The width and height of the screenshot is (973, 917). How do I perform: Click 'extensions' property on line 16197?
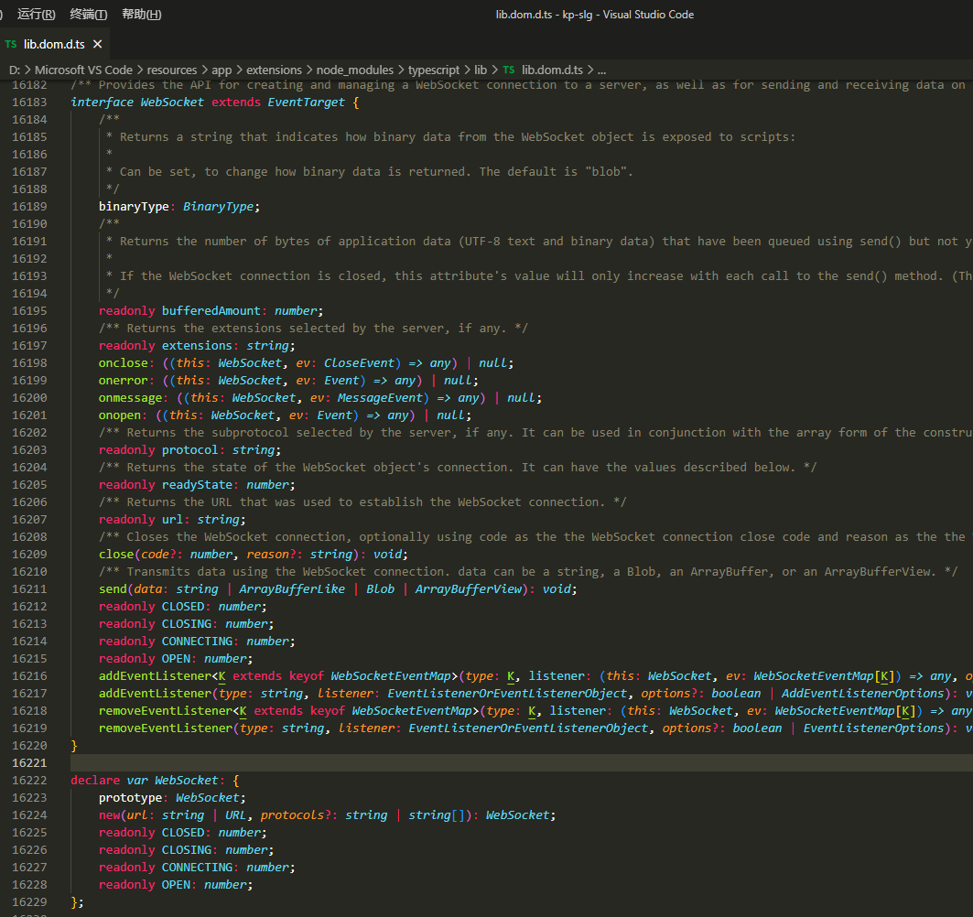(x=197, y=345)
